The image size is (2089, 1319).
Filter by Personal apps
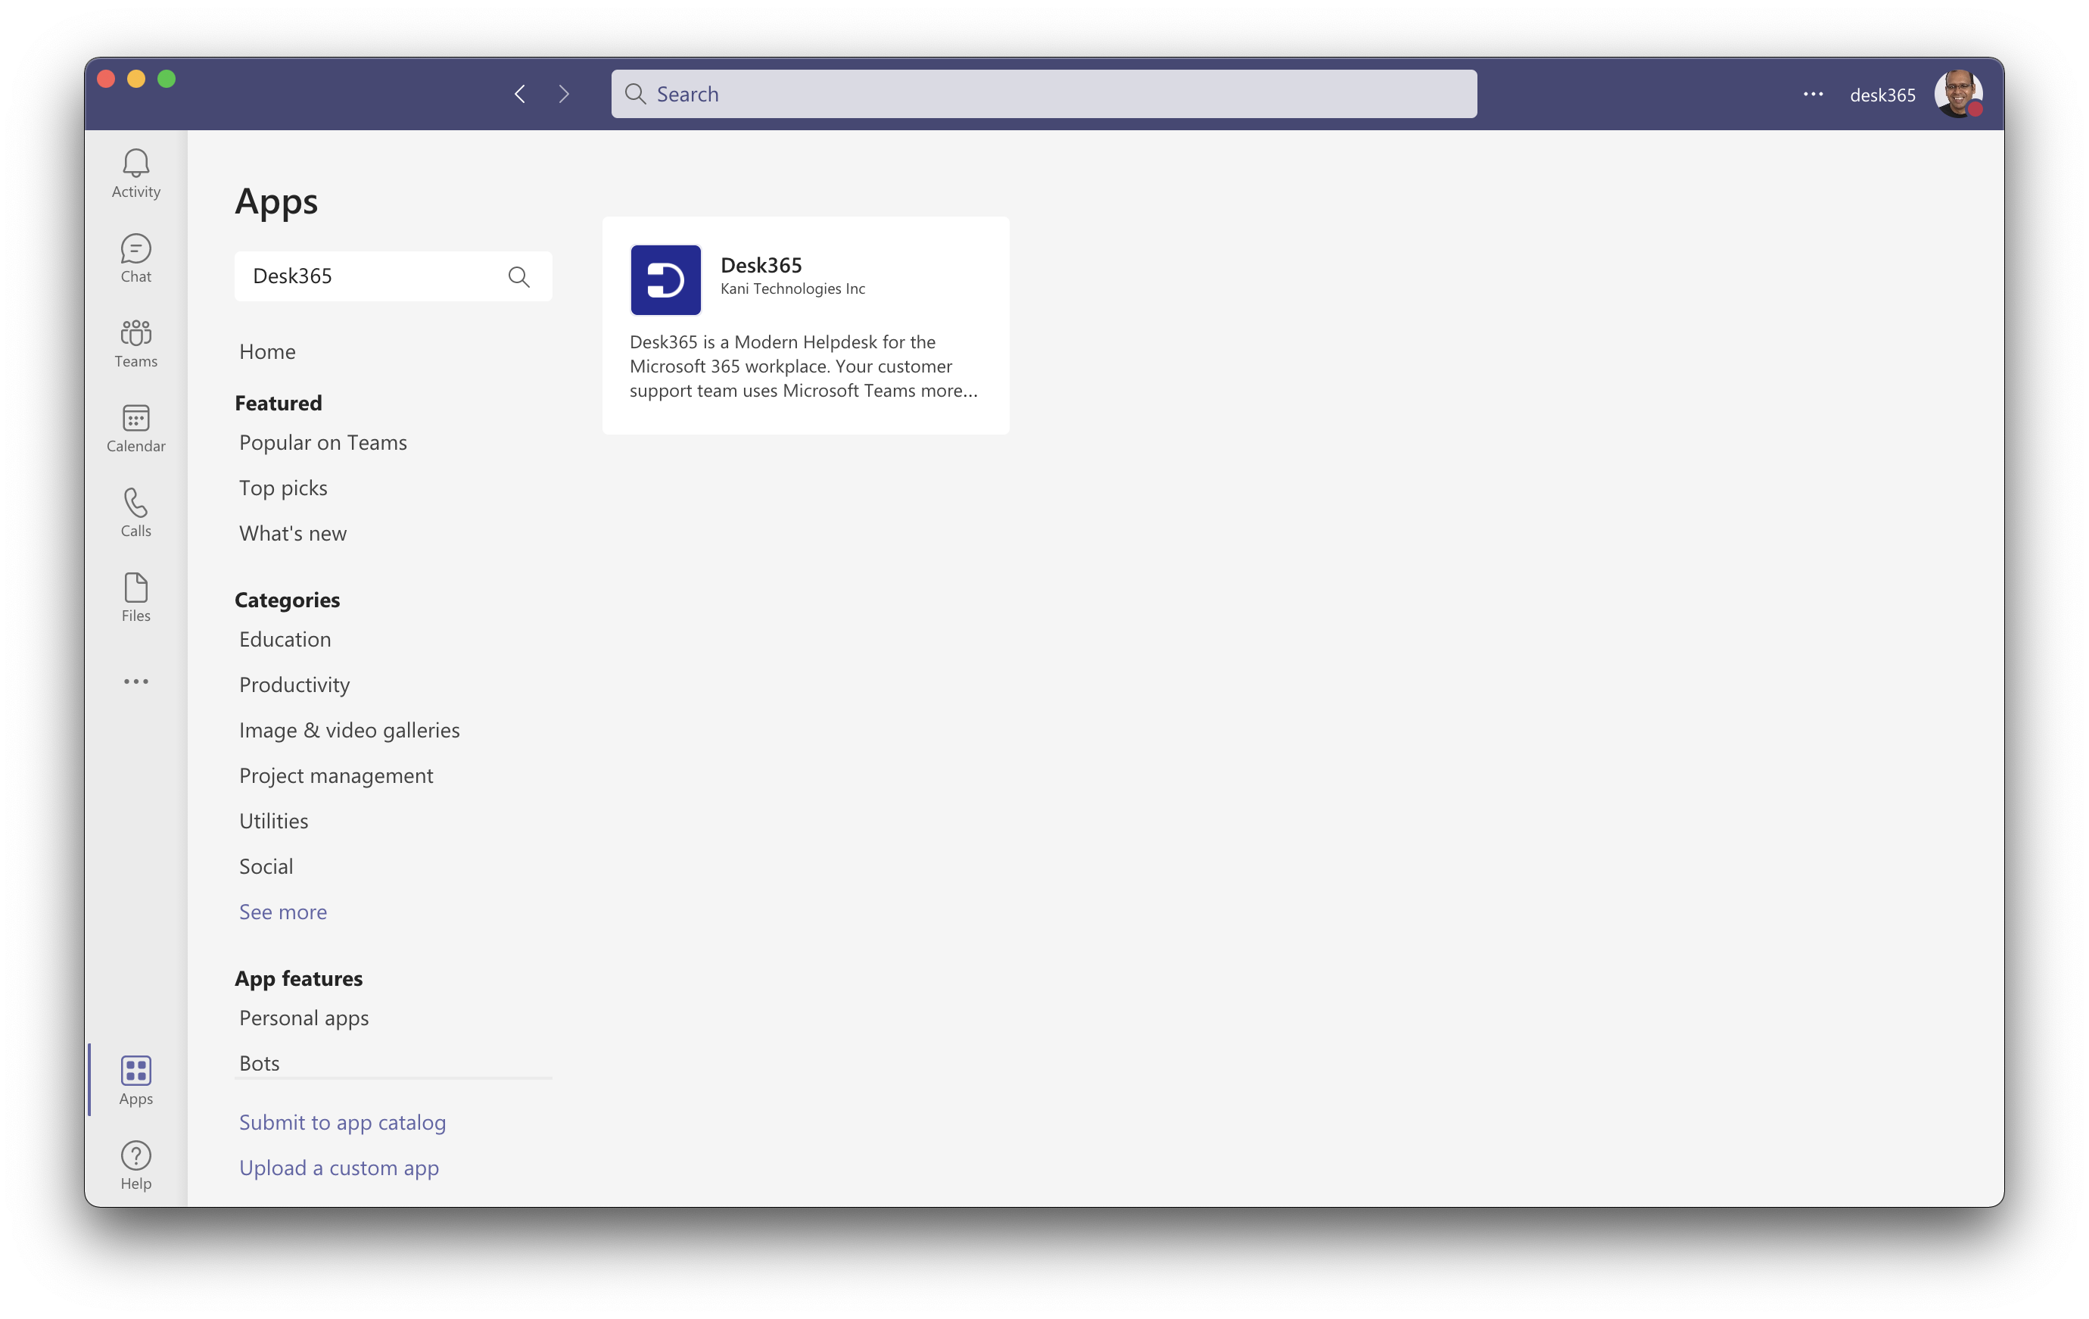[304, 1018]
